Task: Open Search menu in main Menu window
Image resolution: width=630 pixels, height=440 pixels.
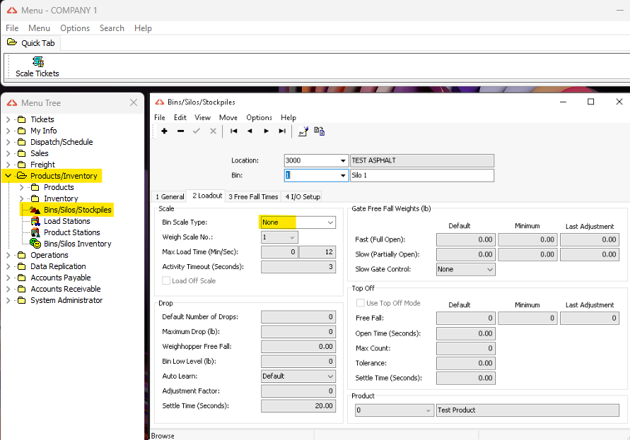Action: (x=112, y=28)
